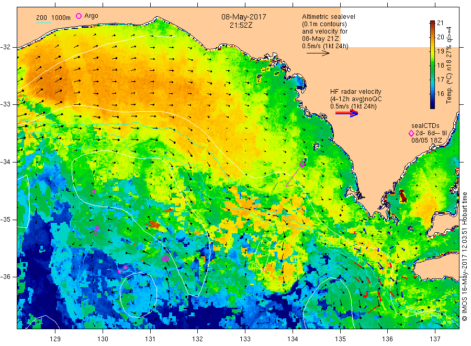Screen dimensions: 471x346
Task: Click the longitude axis label 135
Action: pyautogui.click(x=340, y=339)
